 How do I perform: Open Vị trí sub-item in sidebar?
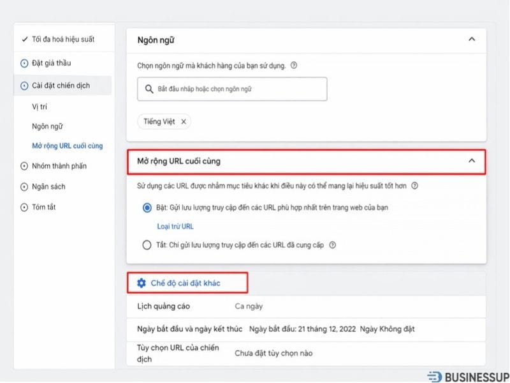coord(40,107)
